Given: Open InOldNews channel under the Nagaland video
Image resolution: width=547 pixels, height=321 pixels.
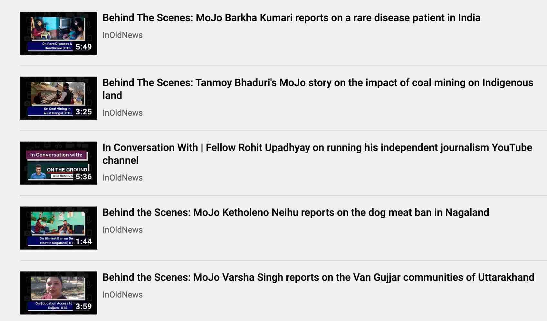Looking at the screenshot, I should pos(122,230).
